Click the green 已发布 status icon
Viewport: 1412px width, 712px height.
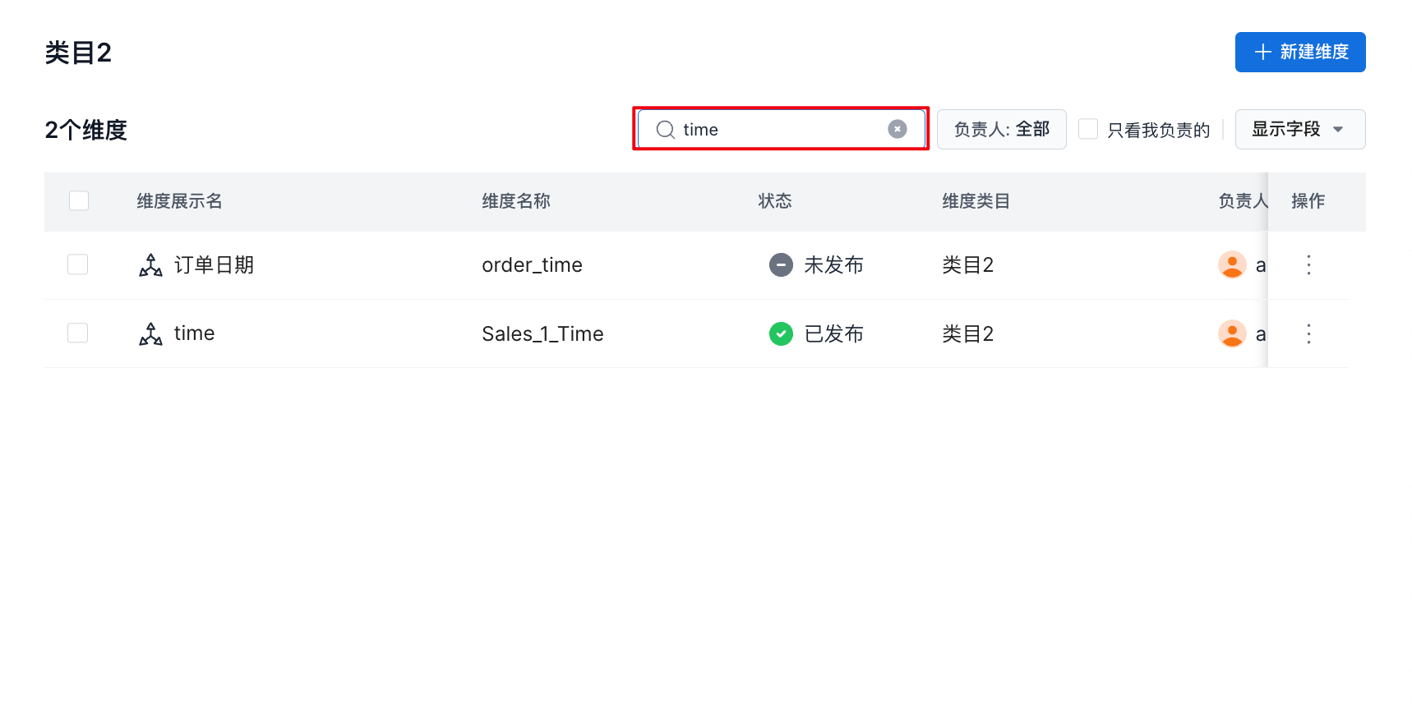coord(781,333)
